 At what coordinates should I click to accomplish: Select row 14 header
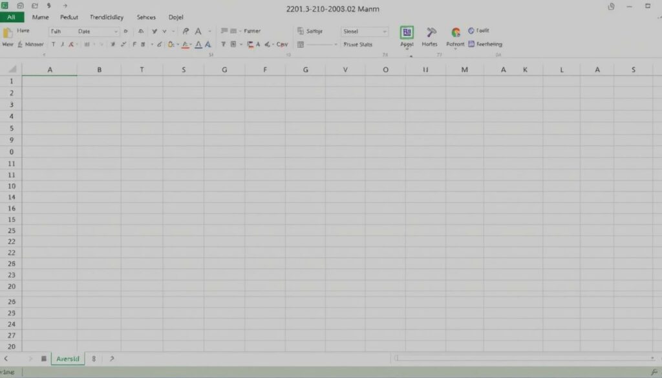point(12,198)
